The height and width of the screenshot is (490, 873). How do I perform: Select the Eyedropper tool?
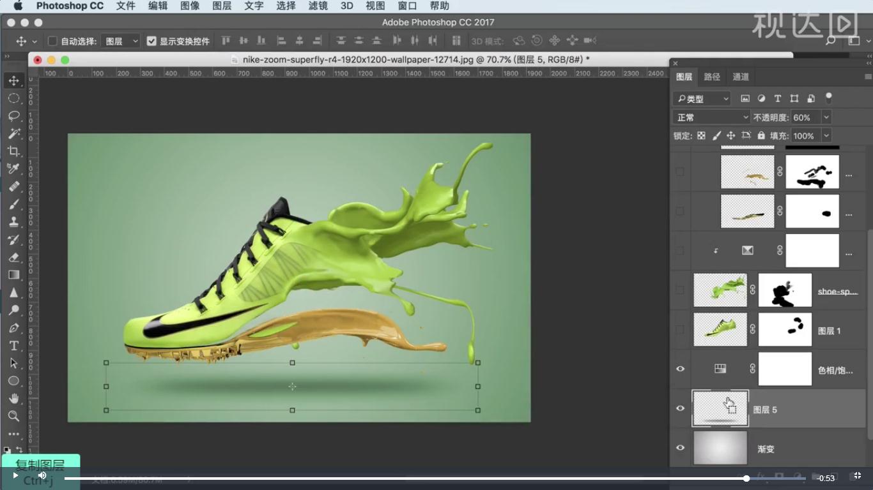13,168
